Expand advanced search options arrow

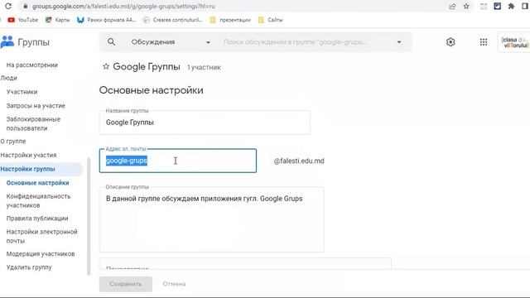(x=399, y=42)
